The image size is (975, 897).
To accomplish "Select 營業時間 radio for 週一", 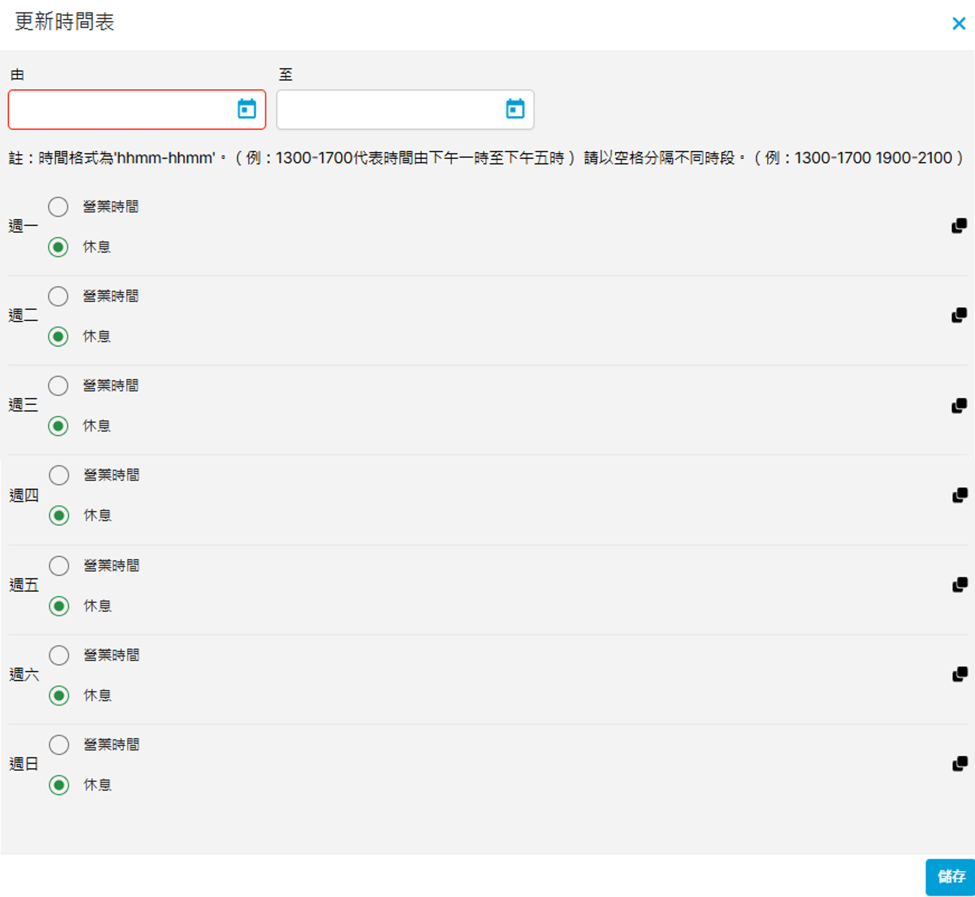I will [x=58, y=207].
